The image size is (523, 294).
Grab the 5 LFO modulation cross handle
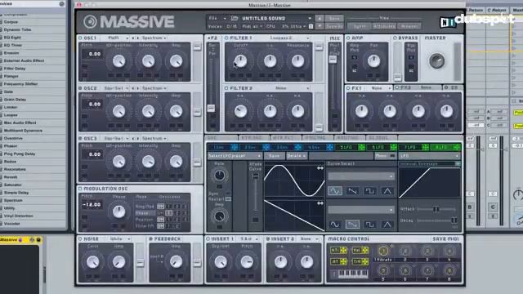click(361, 147)
